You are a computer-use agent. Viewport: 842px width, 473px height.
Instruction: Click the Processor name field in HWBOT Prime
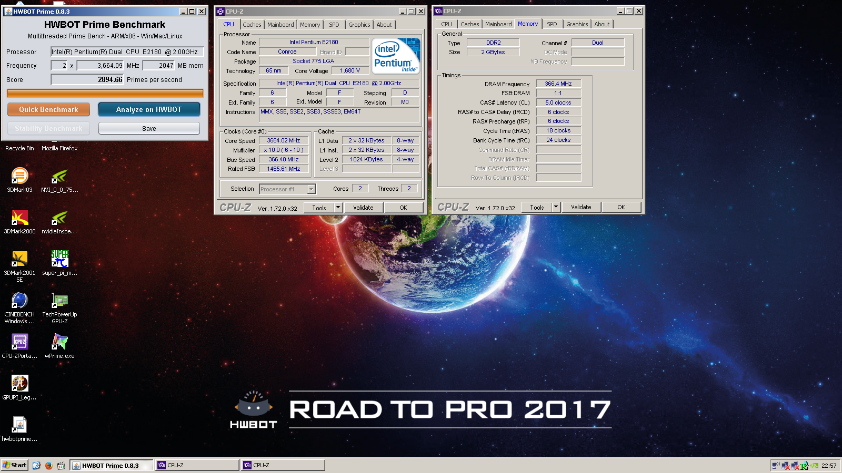[x=127, y=52]
